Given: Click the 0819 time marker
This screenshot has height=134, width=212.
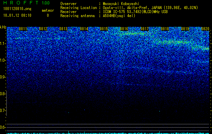Looking at the screenshot, I should click(185, 29).
